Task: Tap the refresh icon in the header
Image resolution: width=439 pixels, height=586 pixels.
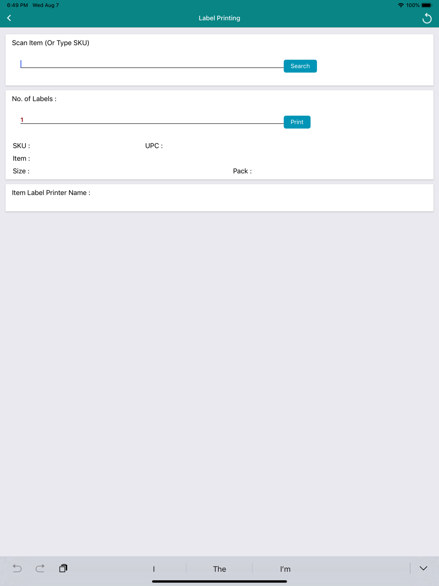Action: (427, 18)
